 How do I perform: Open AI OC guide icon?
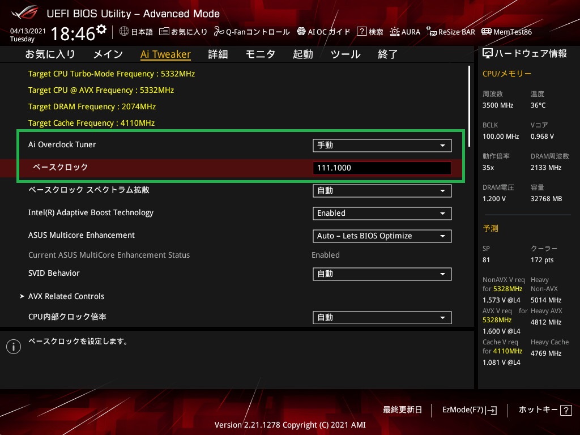click(x=301, y=32)
